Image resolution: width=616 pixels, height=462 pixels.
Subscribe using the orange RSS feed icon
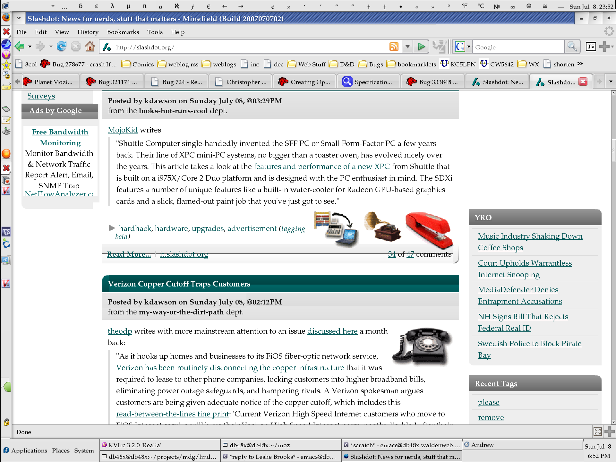(x=394, y=47)
